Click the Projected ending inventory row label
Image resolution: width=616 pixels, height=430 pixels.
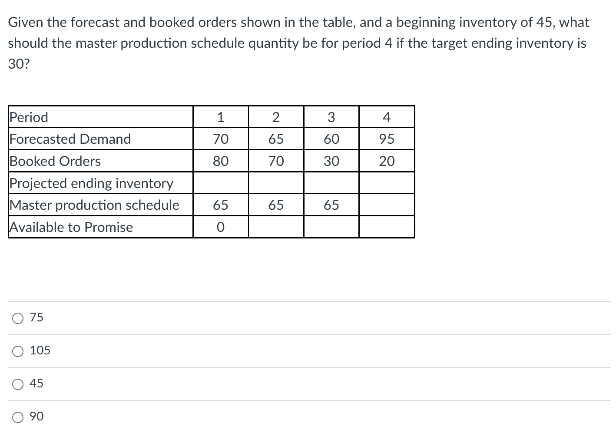pos(91,183)
